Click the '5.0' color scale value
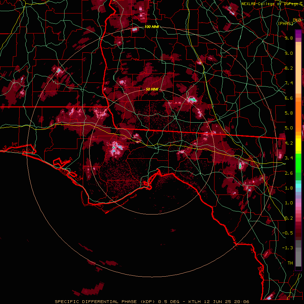Viewport: 304px width, 304px height. pos(289,128)
